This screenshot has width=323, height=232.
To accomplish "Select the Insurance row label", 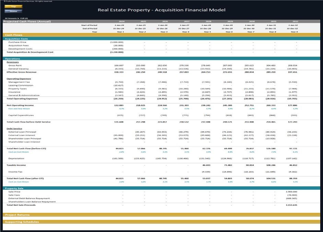I will (x=14, y=92).
